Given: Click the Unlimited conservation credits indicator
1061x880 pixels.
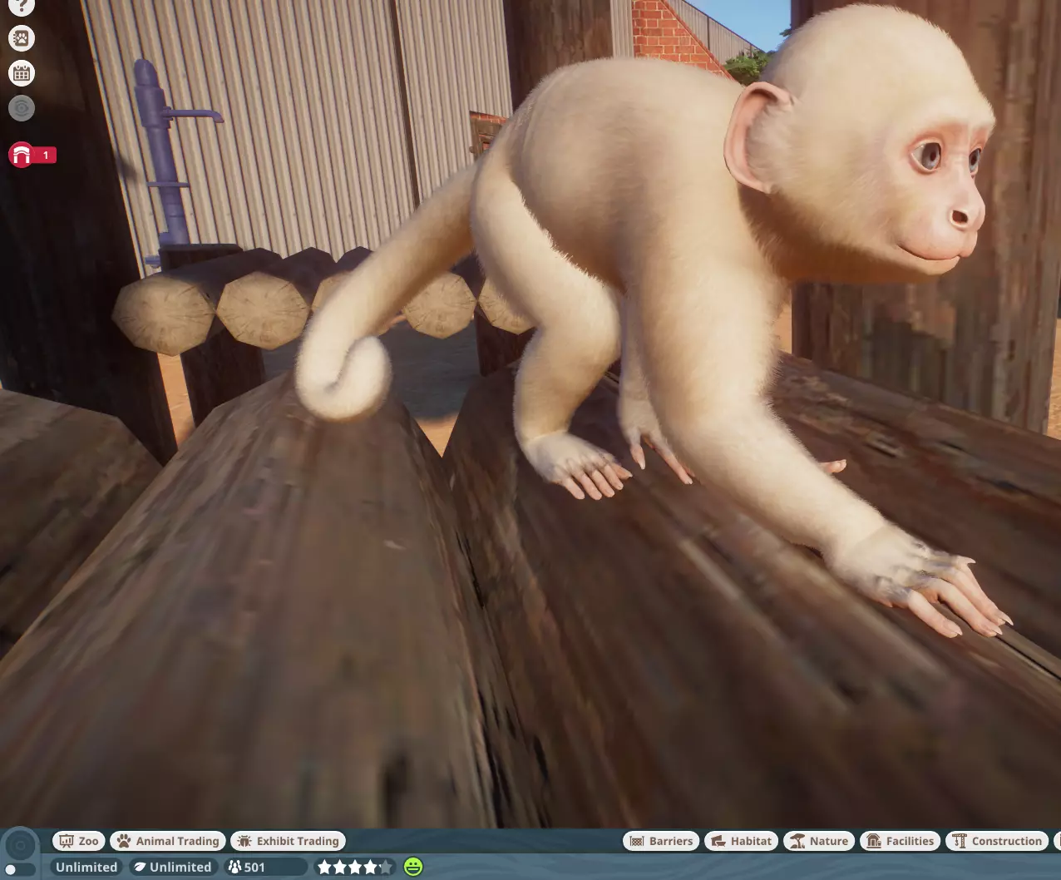Looking at the screenshot, I should tap(173, 867).
